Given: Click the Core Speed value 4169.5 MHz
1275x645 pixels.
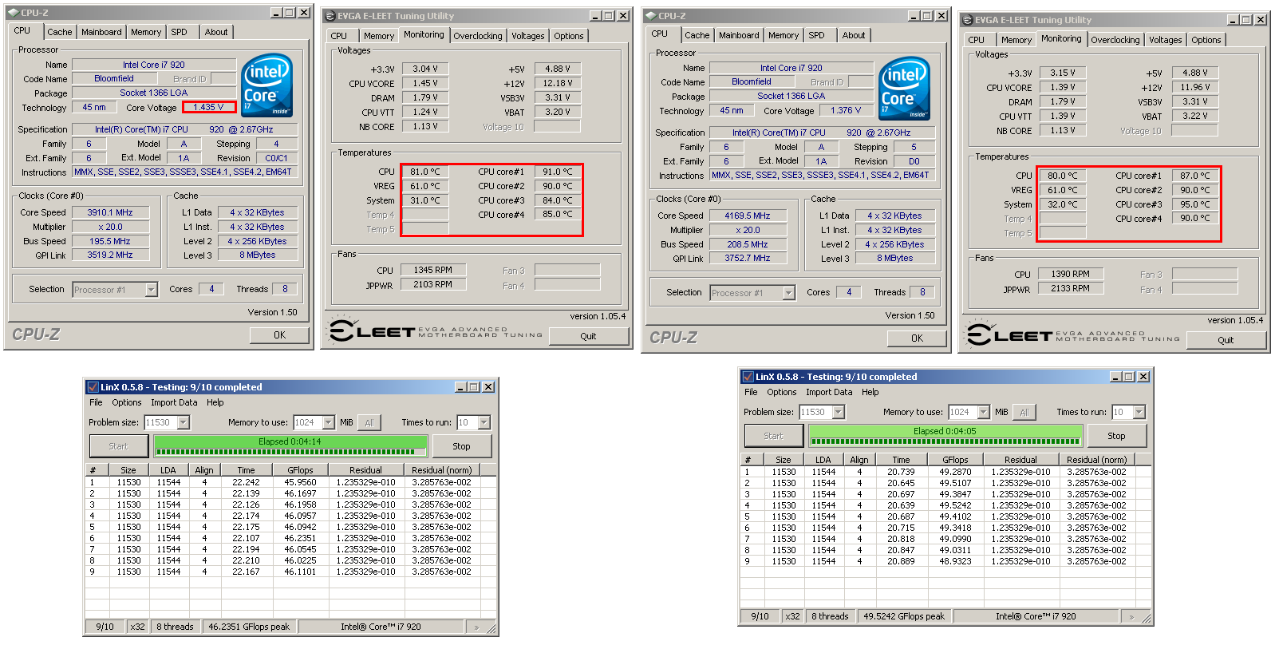Looking at the screenshot, I should (748, 216).
